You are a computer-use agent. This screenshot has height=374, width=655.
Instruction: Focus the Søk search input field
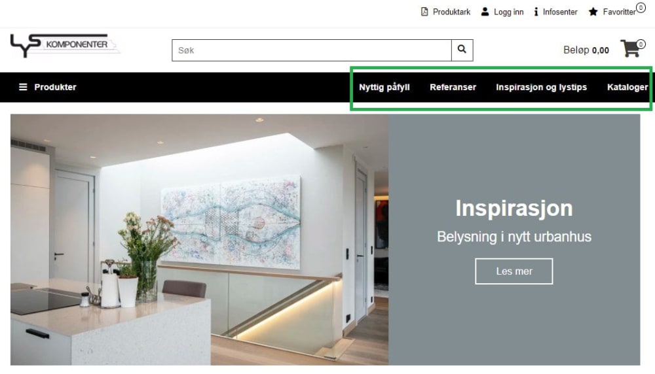click(x=312, y=50)
